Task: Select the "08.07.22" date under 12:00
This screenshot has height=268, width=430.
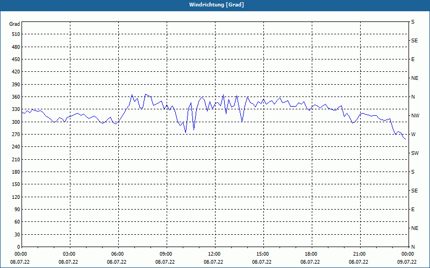Action: [213, 262]
